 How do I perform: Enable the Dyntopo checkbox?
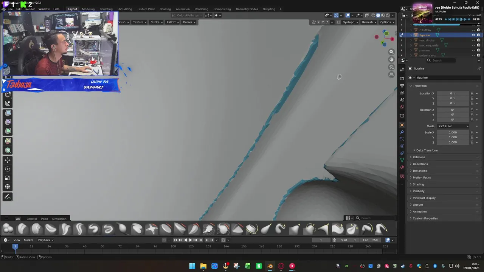[338, 22]
